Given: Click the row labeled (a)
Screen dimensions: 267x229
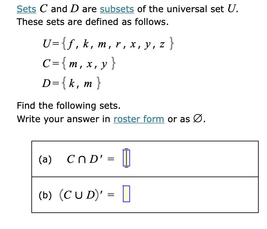Looking at the screenshot, I should tap(144, 159).
